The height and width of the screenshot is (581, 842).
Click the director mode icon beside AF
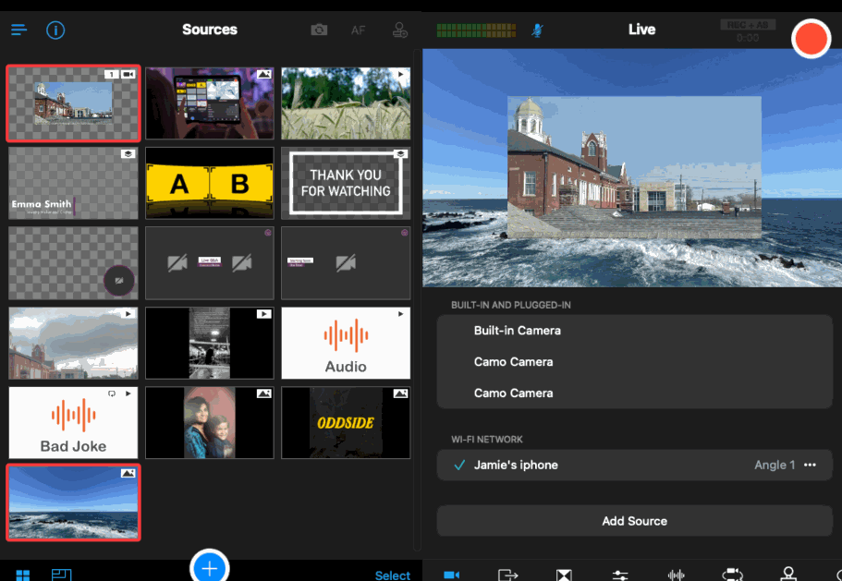399,30
